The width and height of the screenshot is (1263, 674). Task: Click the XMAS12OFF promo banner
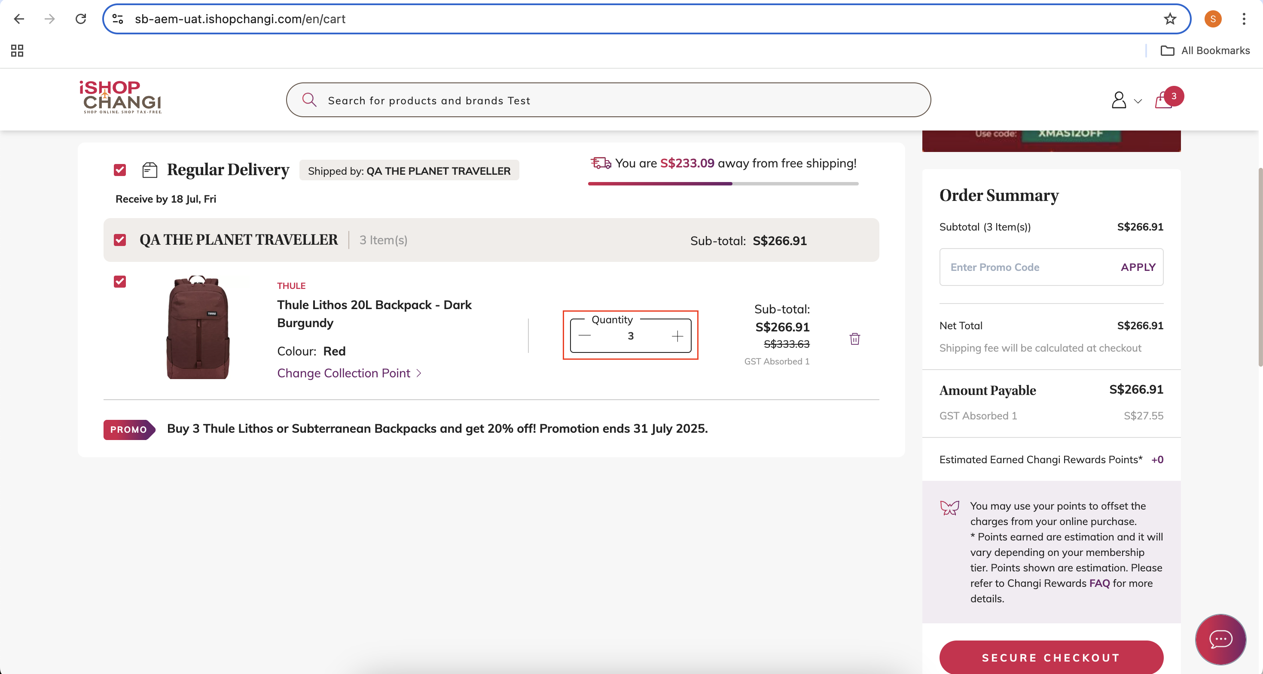click(1051, 140)
